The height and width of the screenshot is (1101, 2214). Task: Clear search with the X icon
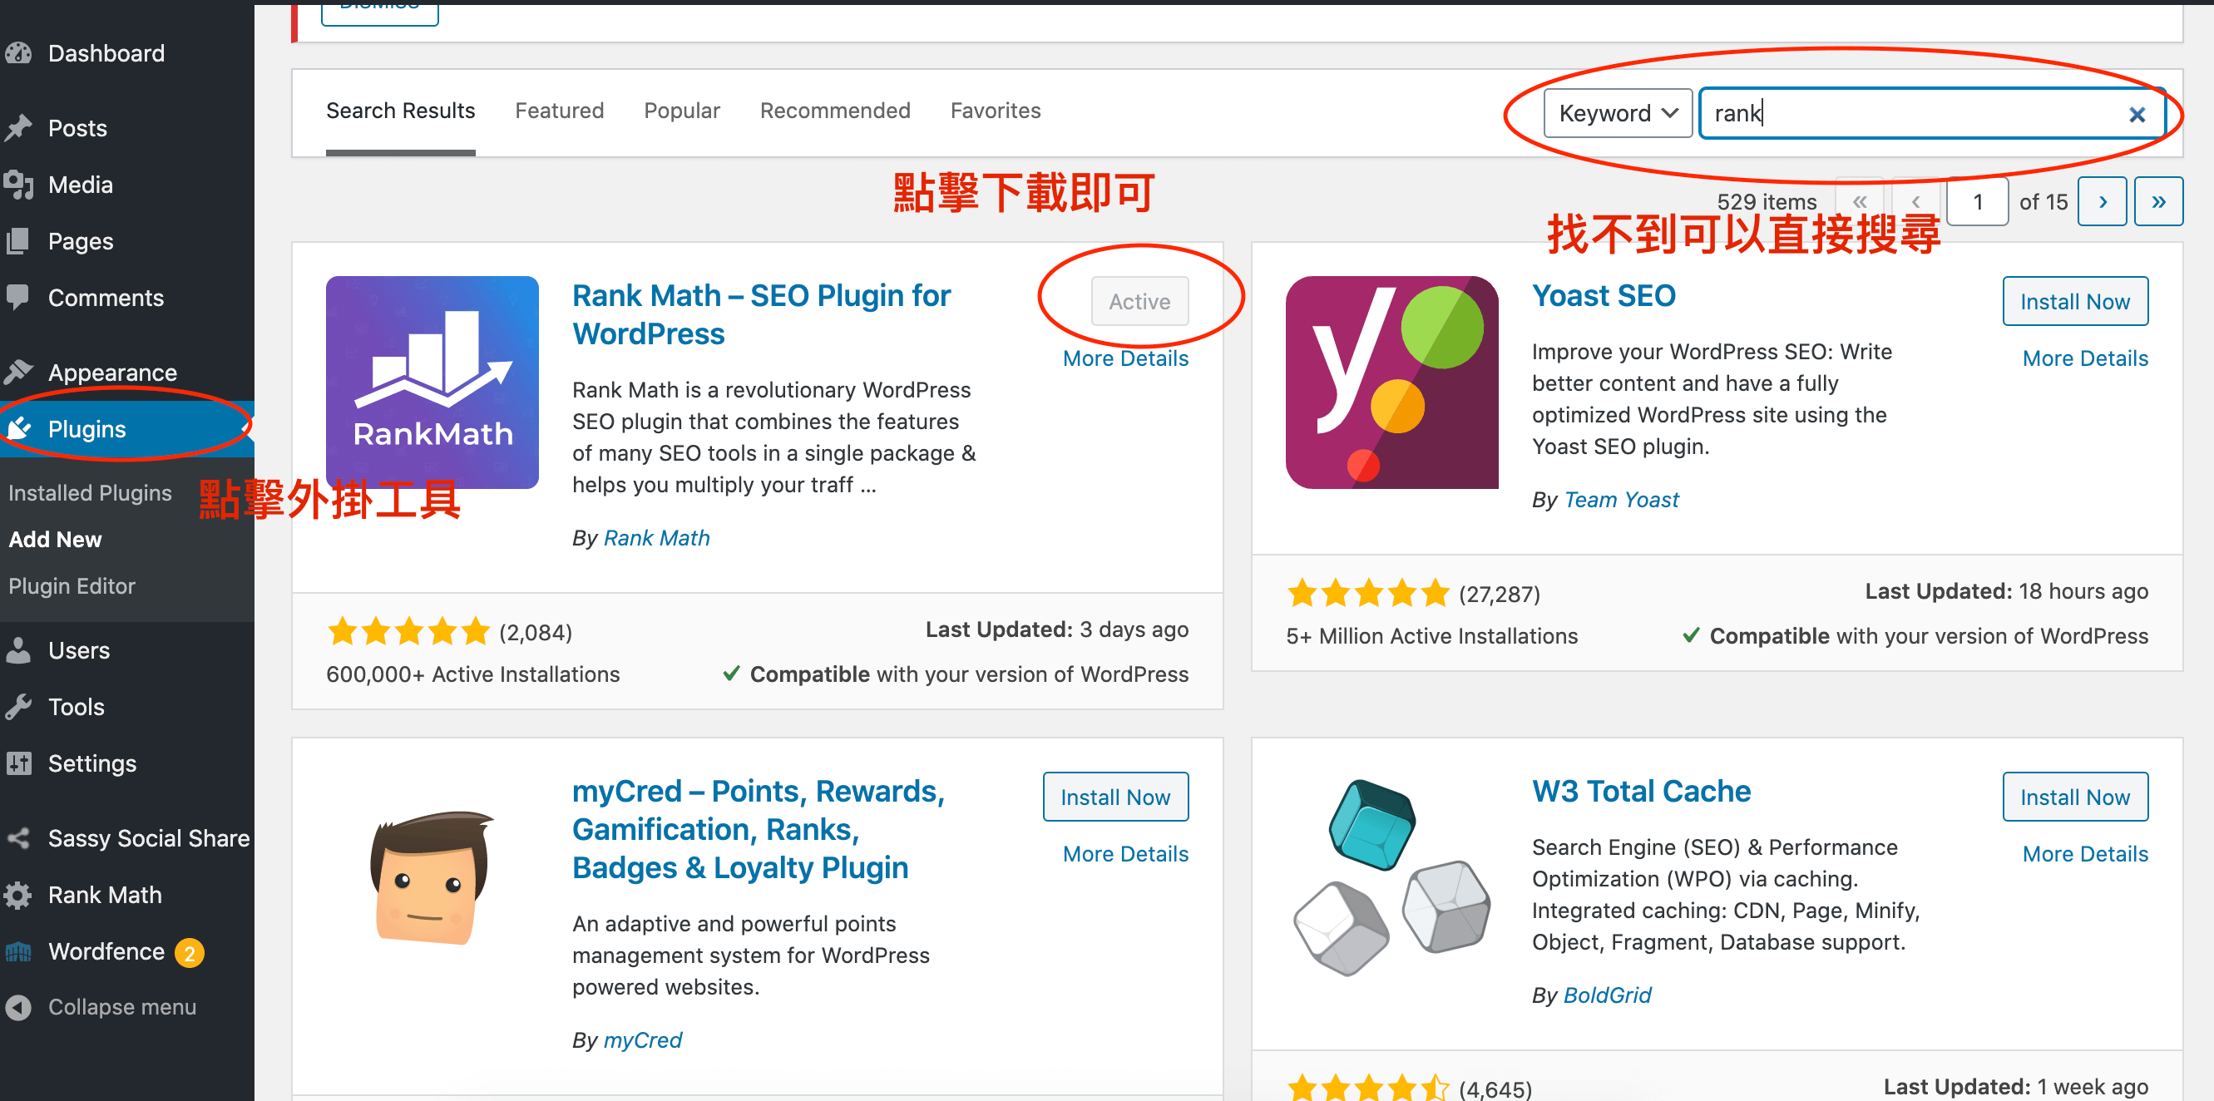2137,114
